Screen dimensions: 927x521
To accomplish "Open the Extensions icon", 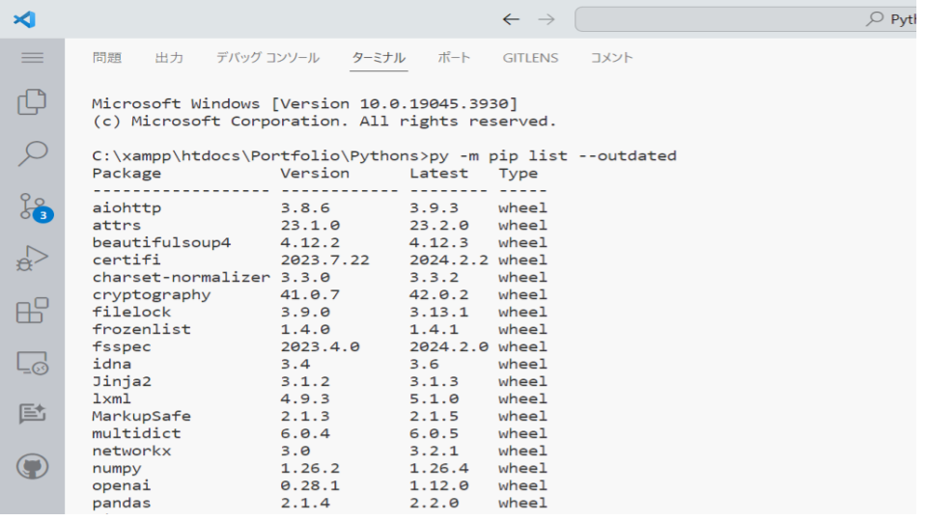I will (x=32, y=310).
